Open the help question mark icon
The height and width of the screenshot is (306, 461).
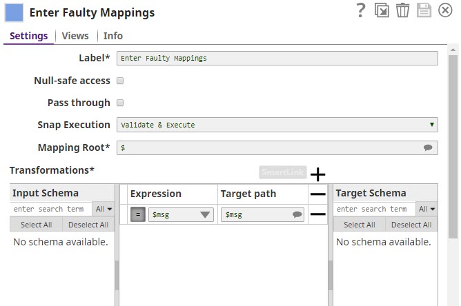click(360, 10)
